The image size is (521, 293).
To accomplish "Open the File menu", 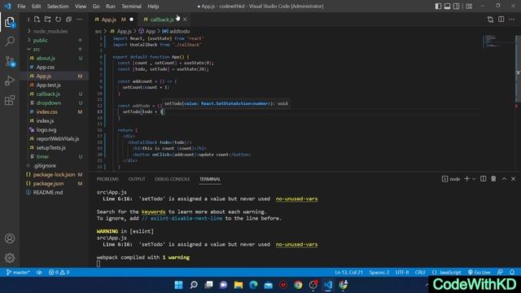I will click(21, 6).
